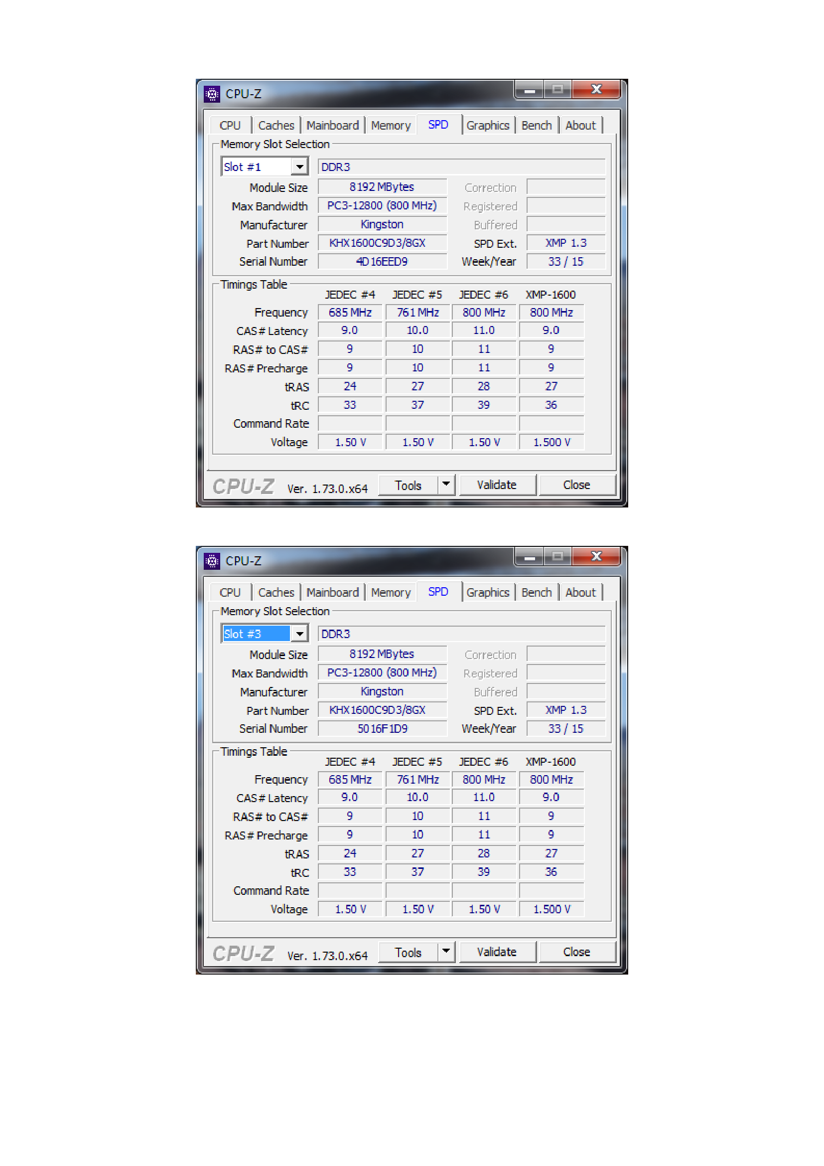
Task: Minimize the top CPU-Z window
Action: click(x=530, y=90)
